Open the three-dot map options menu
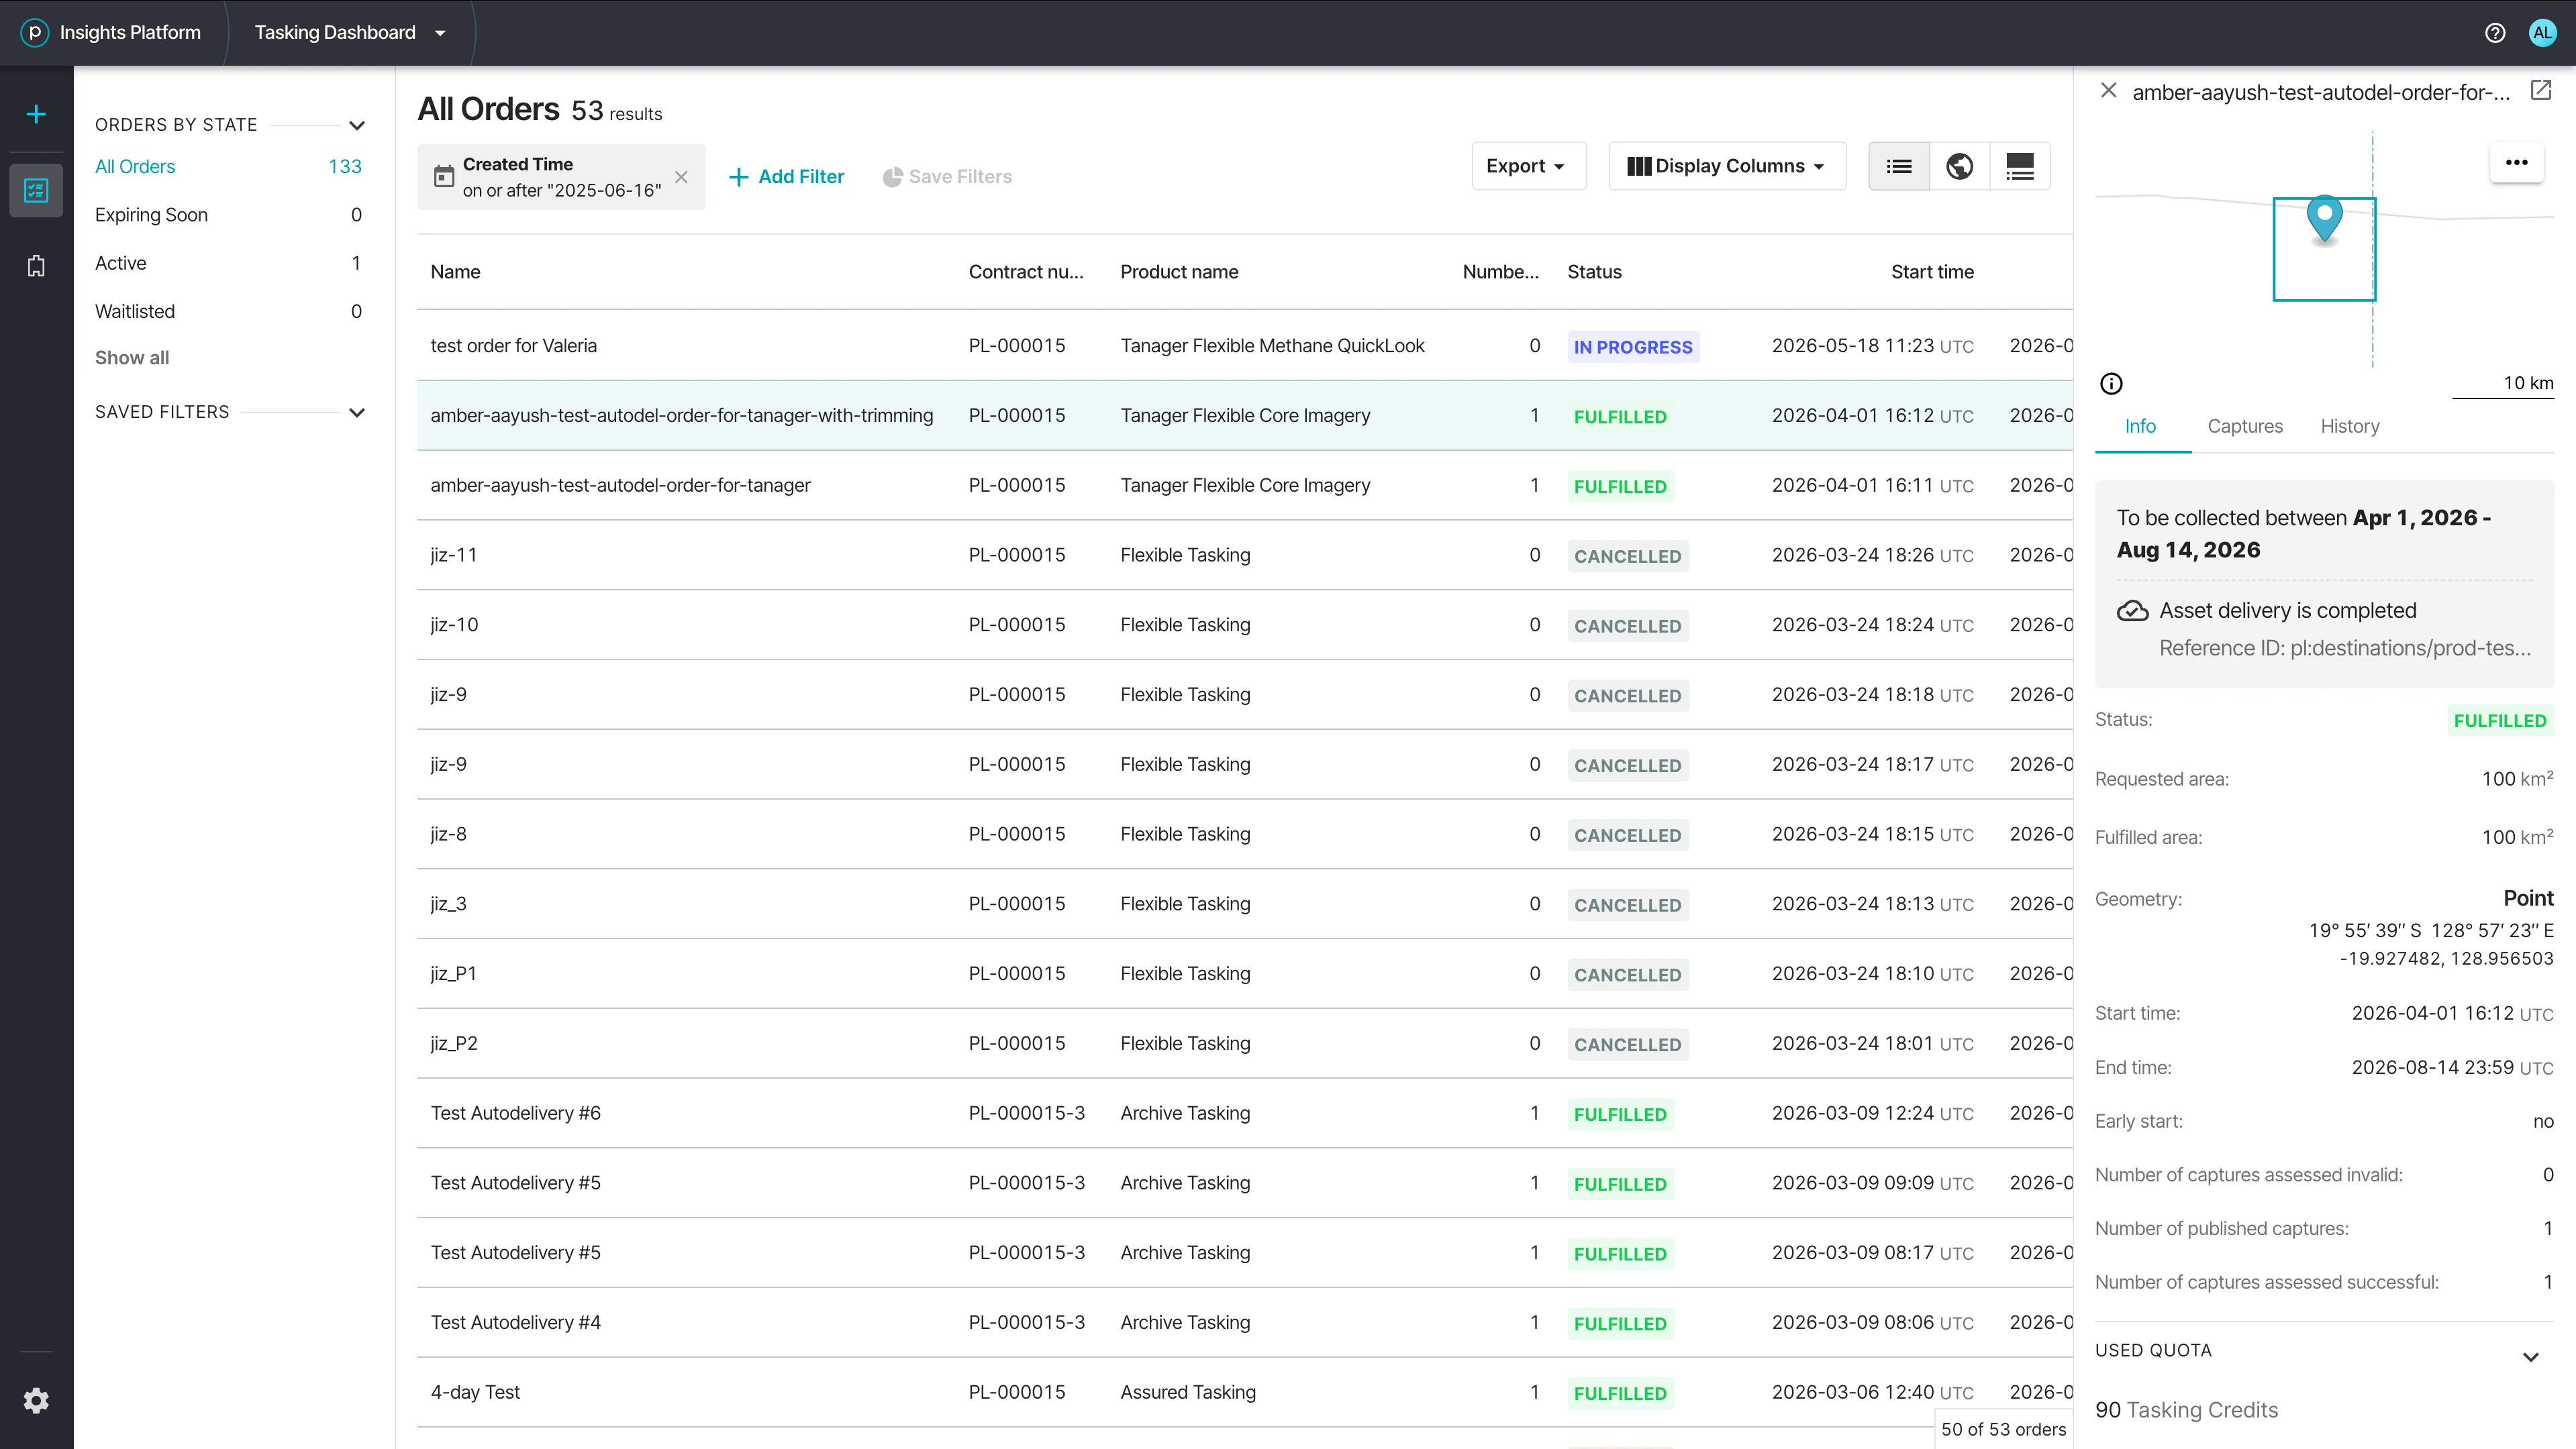 2517,163
